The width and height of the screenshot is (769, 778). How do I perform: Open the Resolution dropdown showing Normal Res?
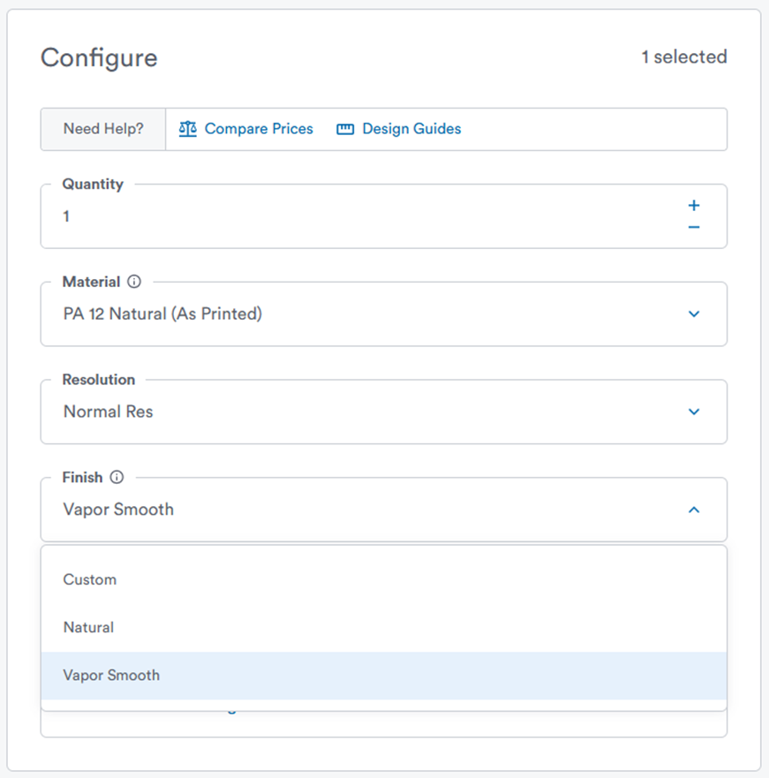353,412
